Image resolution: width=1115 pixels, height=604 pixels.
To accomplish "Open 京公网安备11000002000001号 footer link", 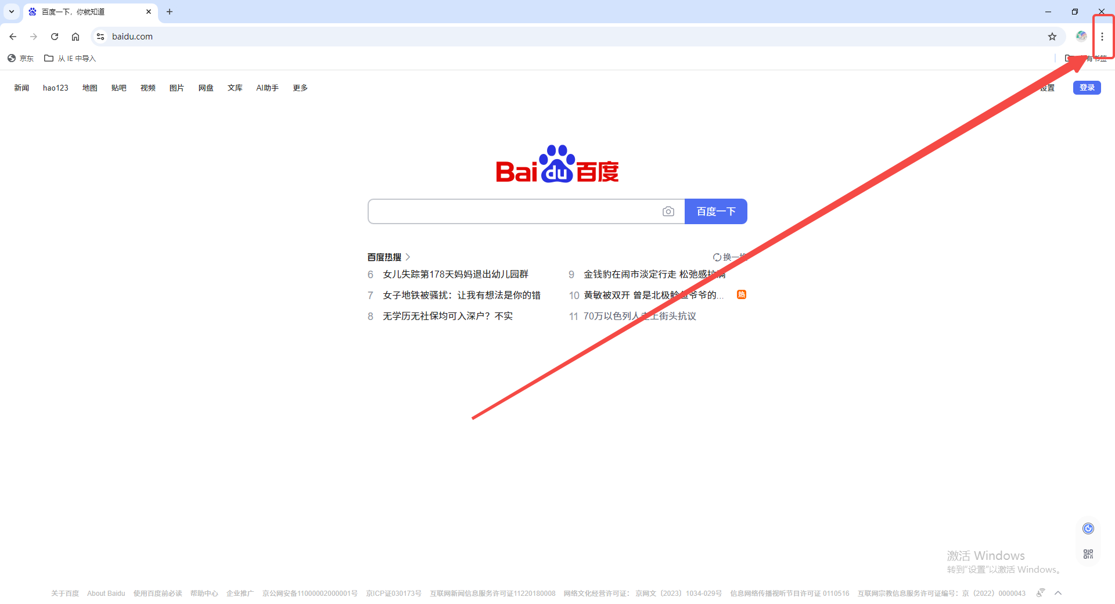I will pyautogui.click(x=310, y=594).
